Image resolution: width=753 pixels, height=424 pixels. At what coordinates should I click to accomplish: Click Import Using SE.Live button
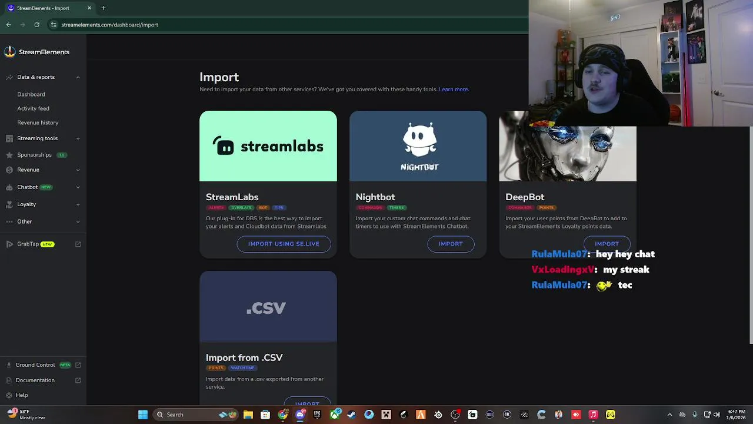click(x=284, y=244)
